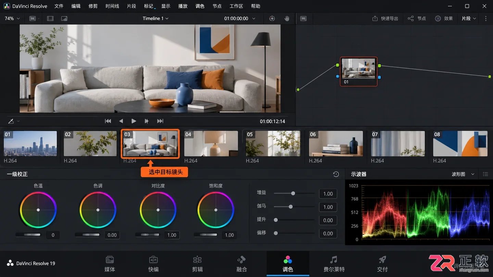
Task: Open the 调色 menu in menu bar
Action: pos(200,6)
